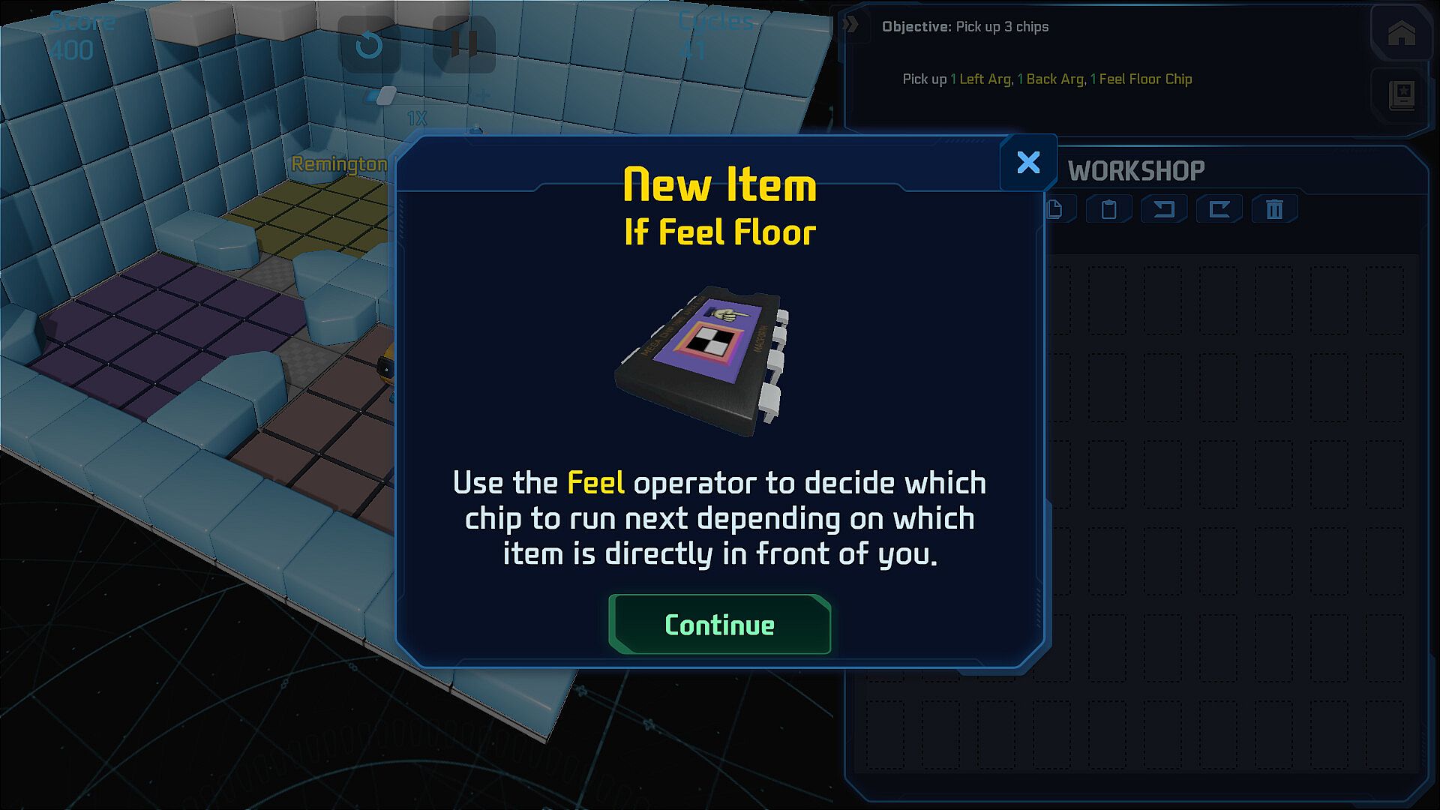Collapse the objective panel chevrons
The width and height of the screenshot is (1440, 810).
pos(850,25)
